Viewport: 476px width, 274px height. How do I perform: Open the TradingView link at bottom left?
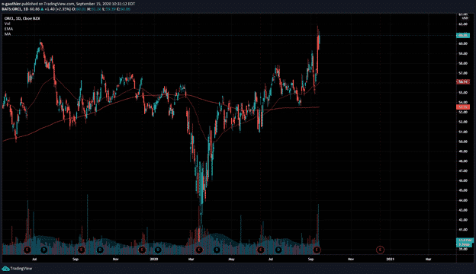(x=21, y=268)
